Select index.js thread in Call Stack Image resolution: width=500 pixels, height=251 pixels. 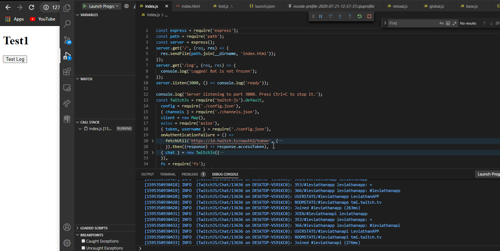[x=100, y=129]
